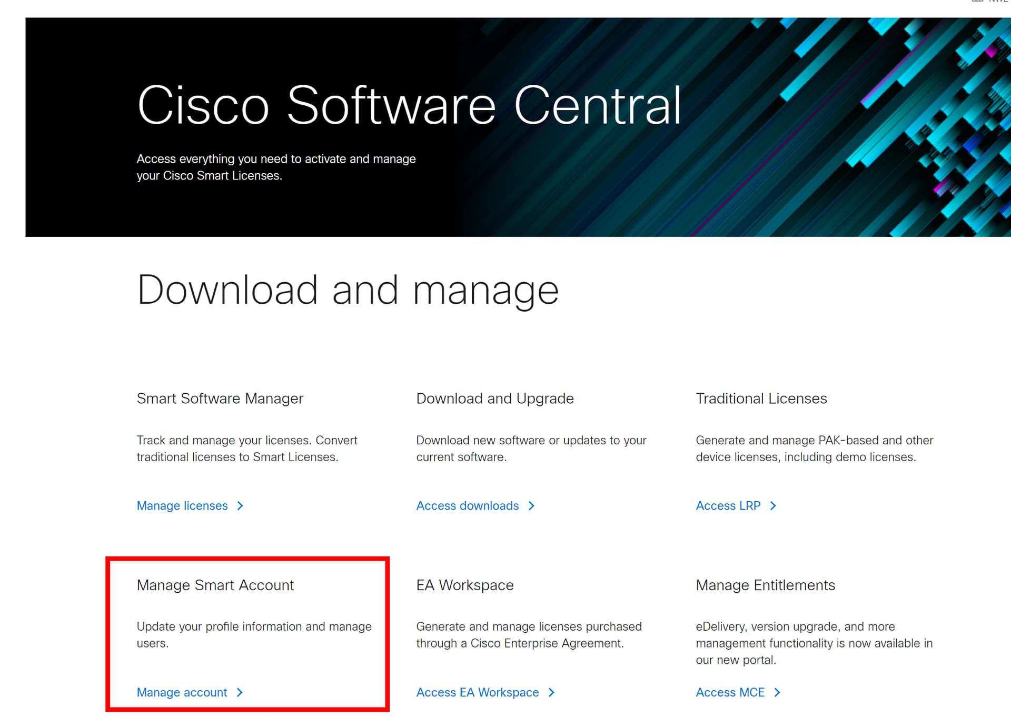The image size is (1011, 717).
Task: Open the Access downloads link
Action: click(x=467, y=505)
